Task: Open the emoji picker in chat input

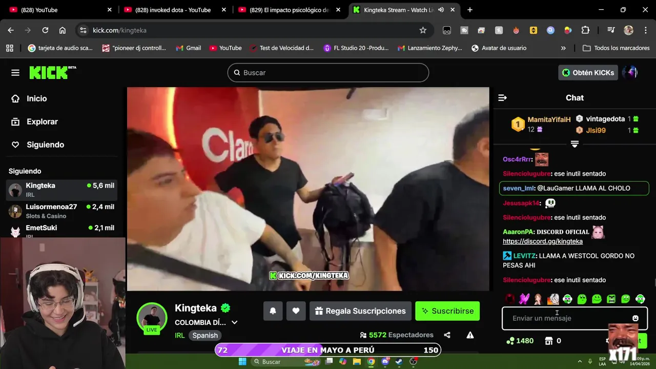Action: click(x=635, y=318)
